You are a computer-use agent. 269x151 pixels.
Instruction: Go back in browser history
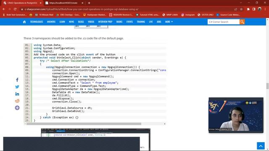[4, 9]
